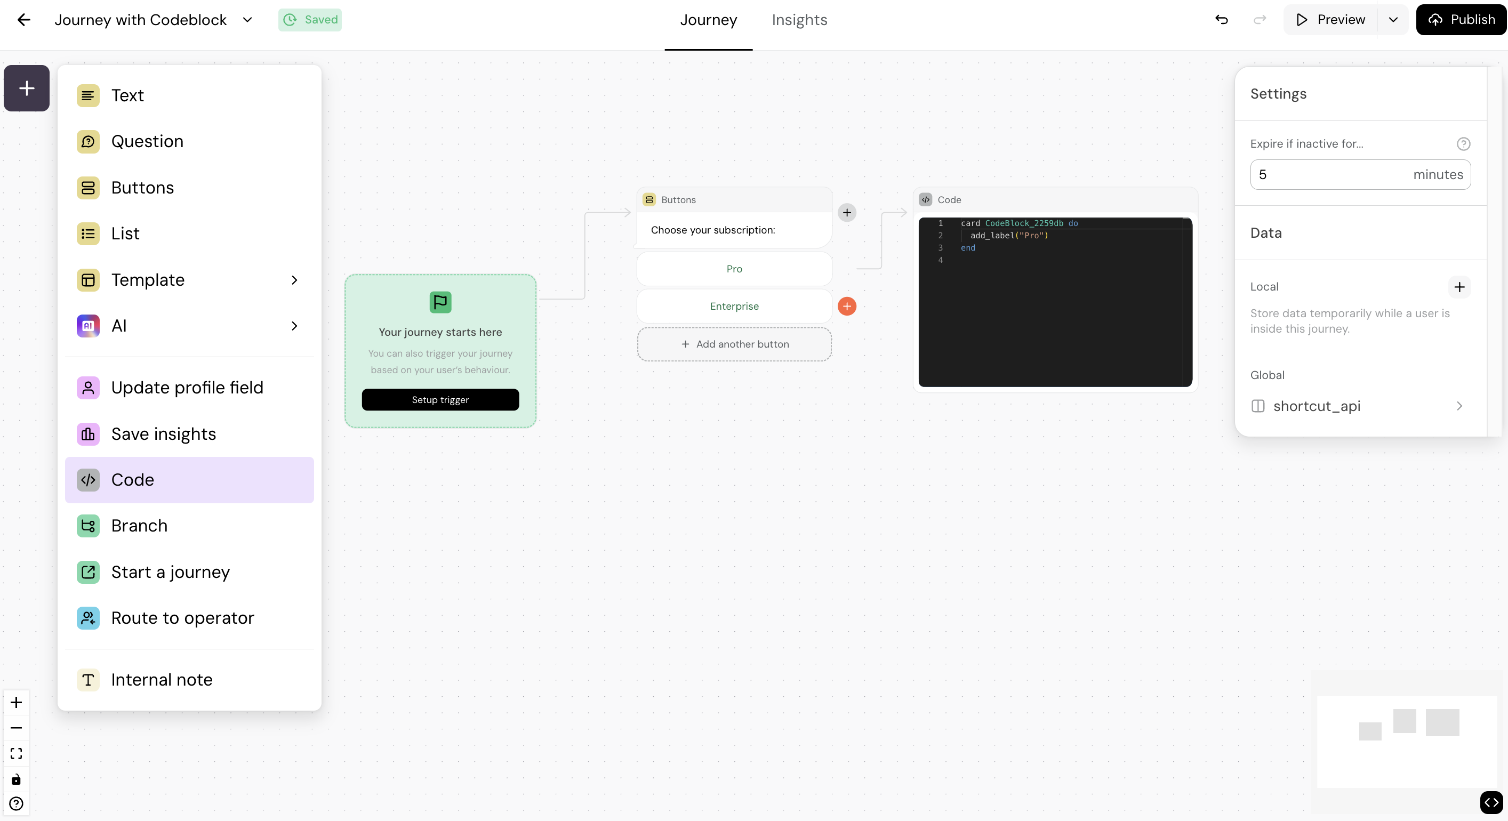Select the Update profile field icon

pyautogui.click(x=88, y=388)
